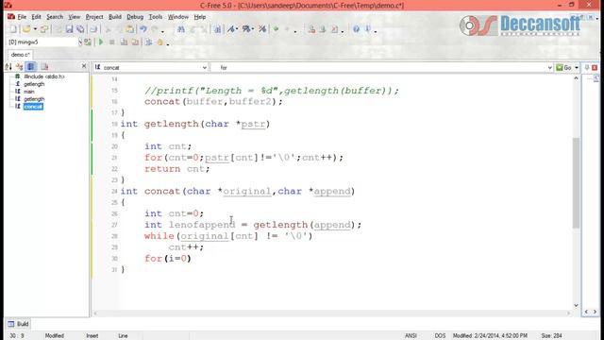This screenshot has height=340, width=604.
Task: Sort symbols alphabetically in side panel
Action: click(8, 67)
